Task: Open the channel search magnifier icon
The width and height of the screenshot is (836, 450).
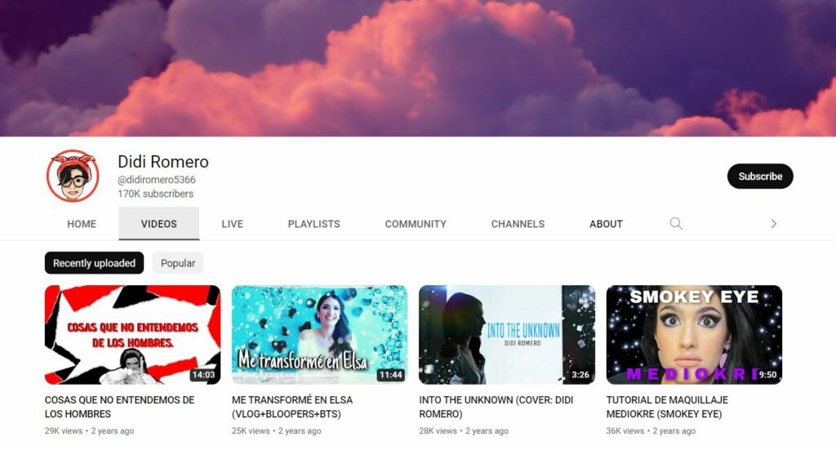Action: [x=676, y=224]
